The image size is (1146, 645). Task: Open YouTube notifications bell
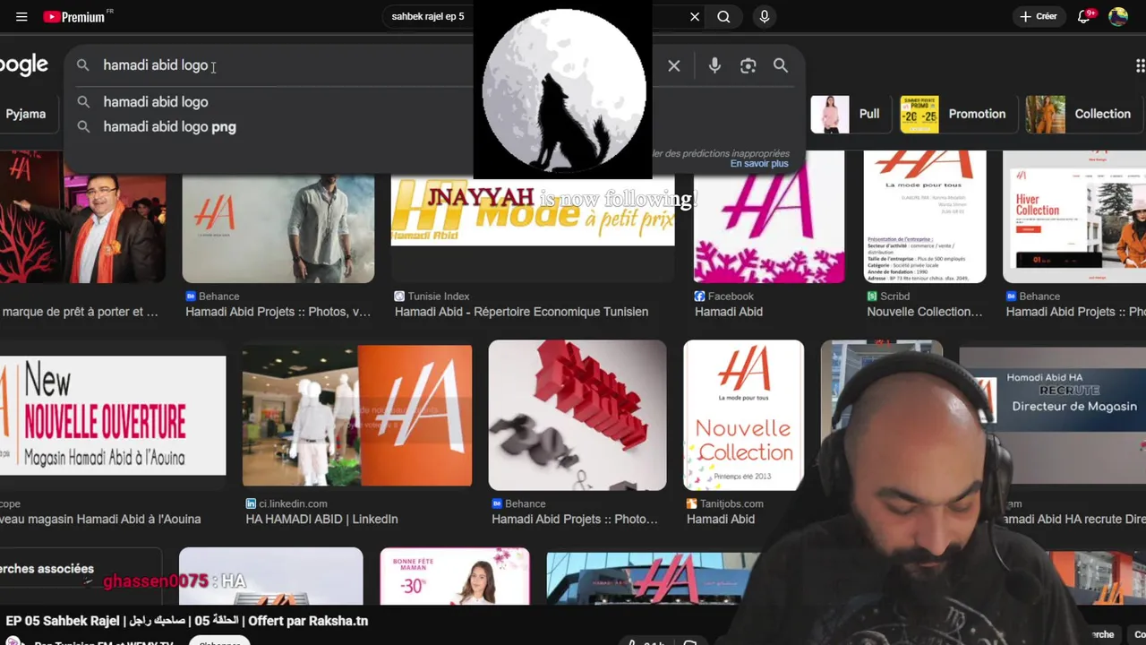1084,16
